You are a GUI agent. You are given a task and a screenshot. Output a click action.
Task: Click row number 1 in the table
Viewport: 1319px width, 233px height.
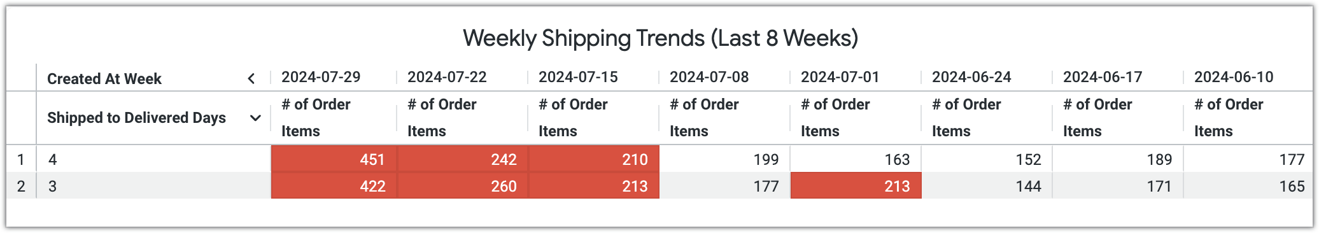21,159
